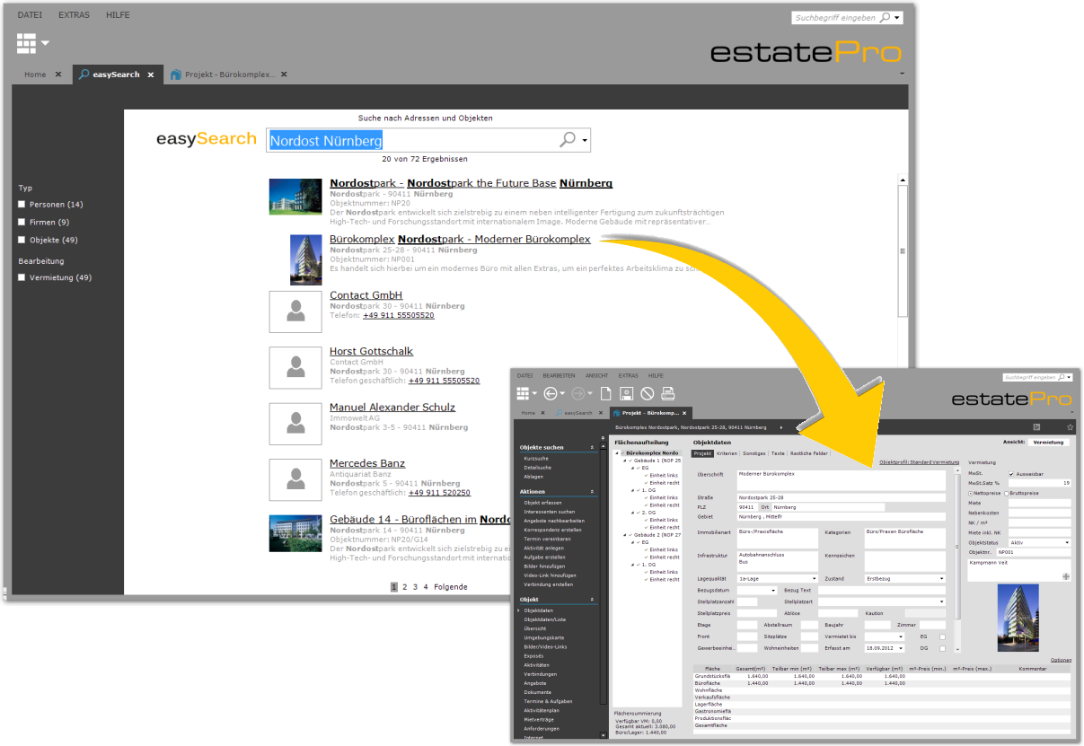
Task: Open the Print icon in the project window
Action: (669, 393)
